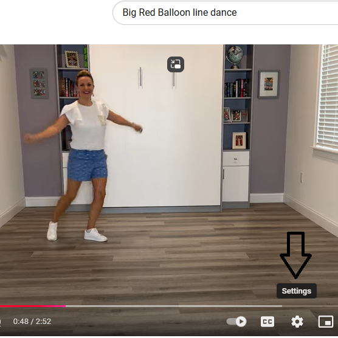Open the Settings gear in player controls
Viewport: 338px width, 338px height.
(297, 322)
